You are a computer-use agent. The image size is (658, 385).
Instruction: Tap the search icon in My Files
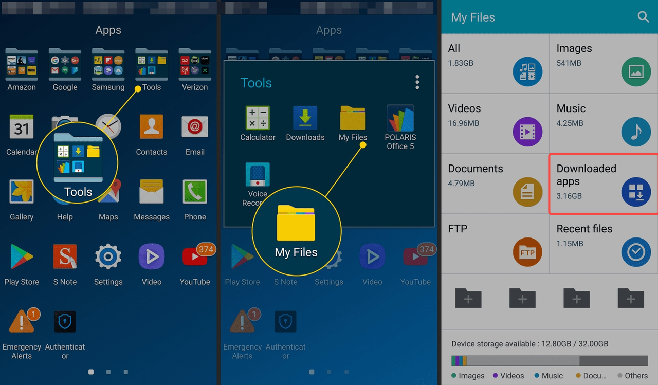643,17
